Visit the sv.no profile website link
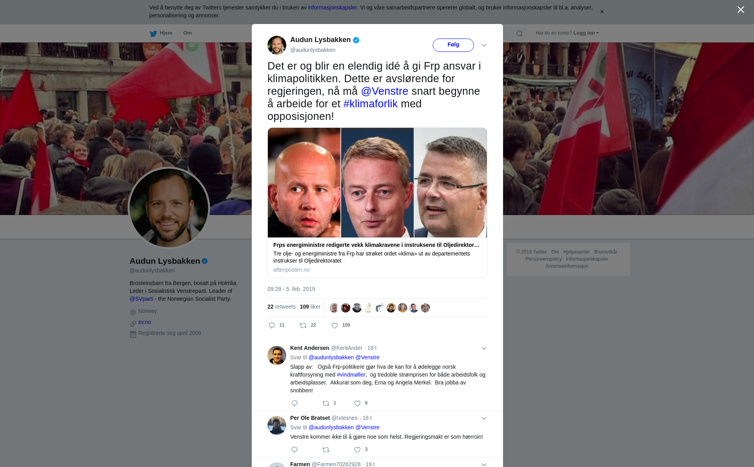Viewport: 754px width, 467px height. click(x=145, y=322)
